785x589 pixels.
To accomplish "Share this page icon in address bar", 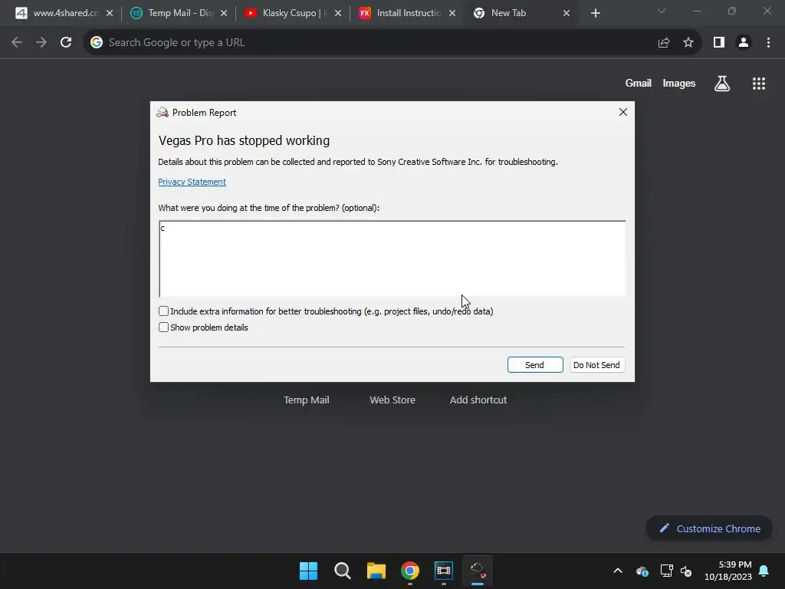I will click(x=664, y=43).
